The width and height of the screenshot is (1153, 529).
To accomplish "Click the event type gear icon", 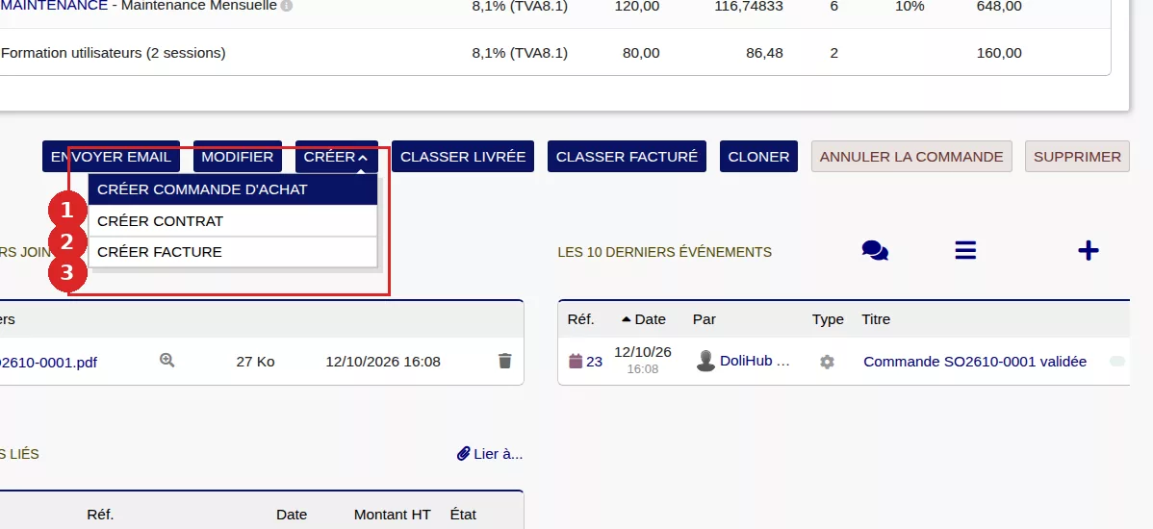I will point(828,362).
